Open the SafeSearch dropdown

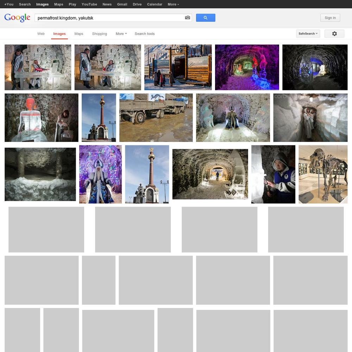(308, 34)
